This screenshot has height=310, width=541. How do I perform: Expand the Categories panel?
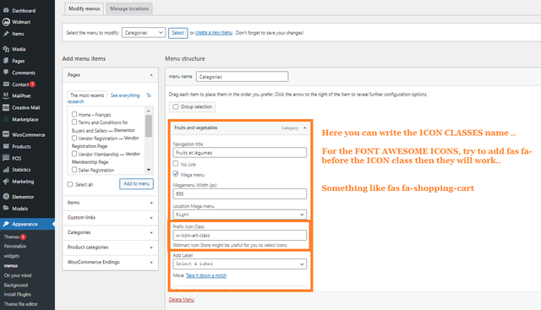[151, 233]
